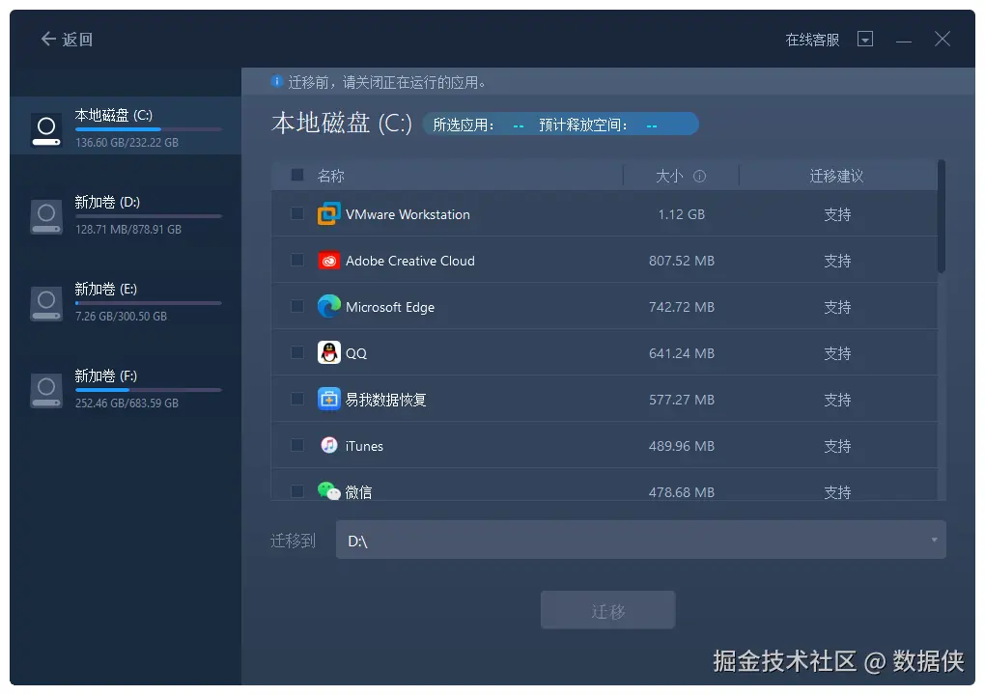Click the 489.96 MB size value
This screenshot has width=985, height=695.
click(x=682, y=446)
